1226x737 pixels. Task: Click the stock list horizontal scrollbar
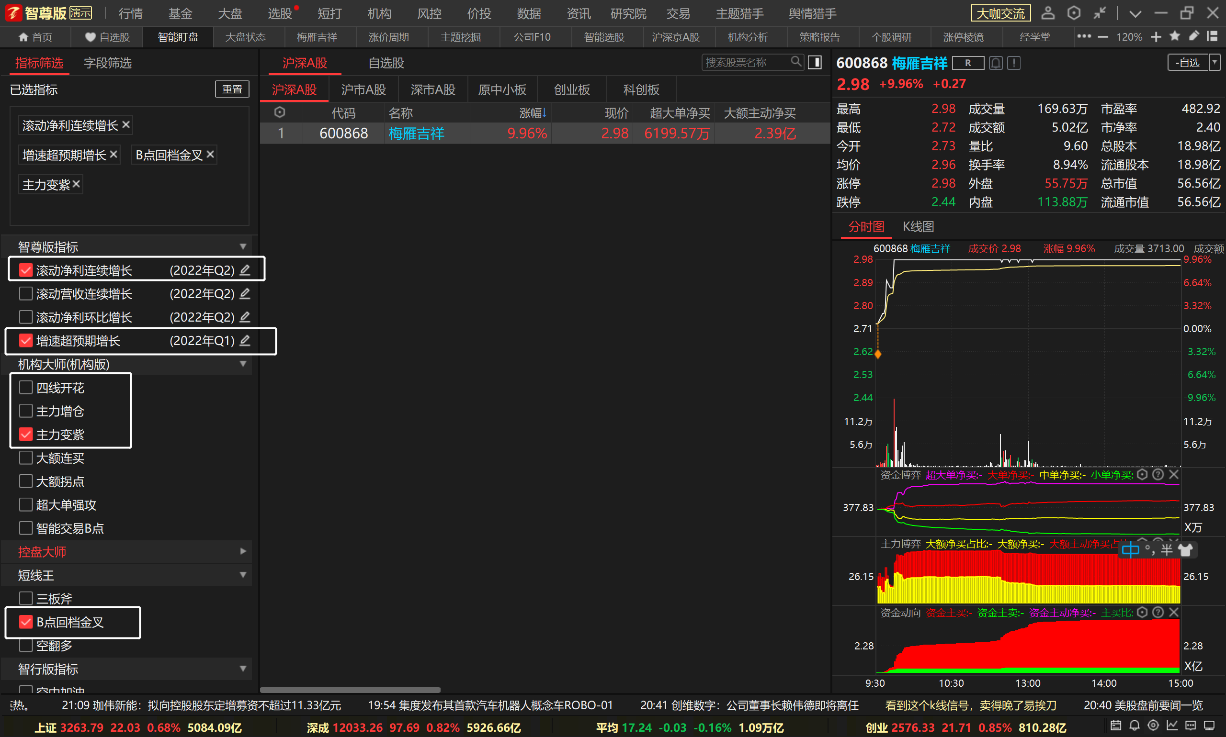tap(350, 689)
